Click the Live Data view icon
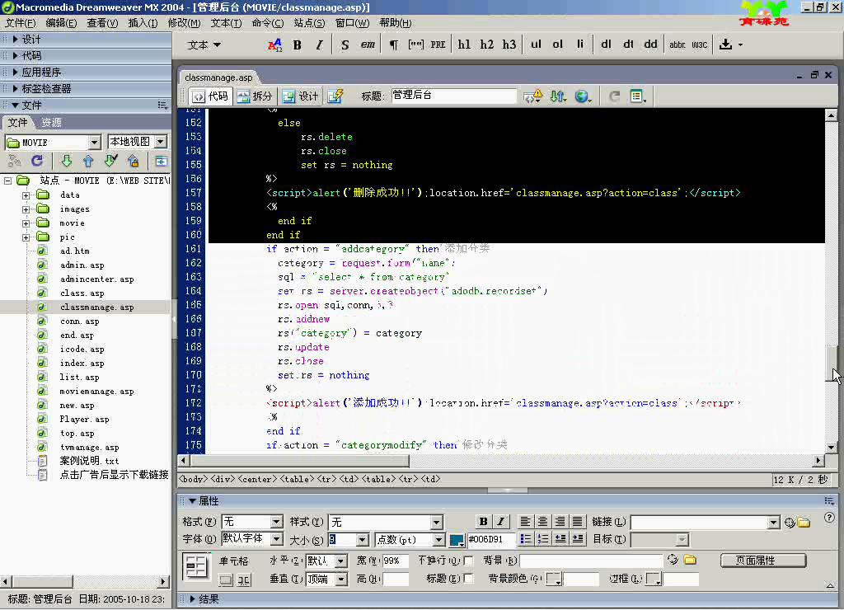The height and width of the screenshot is (610, 844). [335, 96]
